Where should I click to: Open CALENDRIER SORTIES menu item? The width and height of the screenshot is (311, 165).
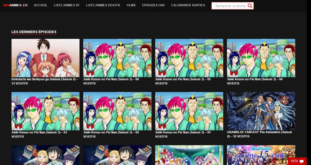tap(188, 5)
